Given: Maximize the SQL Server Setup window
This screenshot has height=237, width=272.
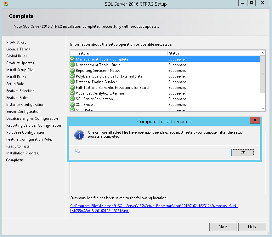Looking at the screenshot, I should [x=251, y=3].
